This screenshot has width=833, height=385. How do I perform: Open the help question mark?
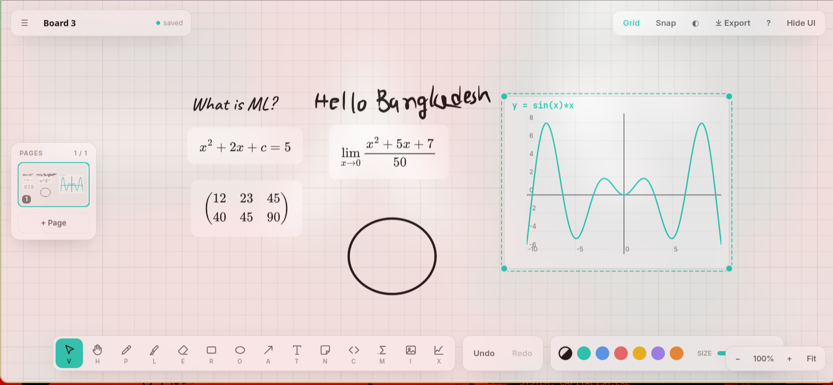pos(769,23)
